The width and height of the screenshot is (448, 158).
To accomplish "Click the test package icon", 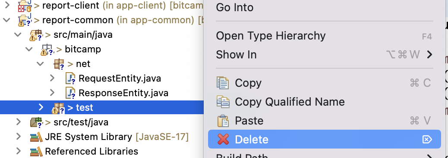I will tap(58, 108).
